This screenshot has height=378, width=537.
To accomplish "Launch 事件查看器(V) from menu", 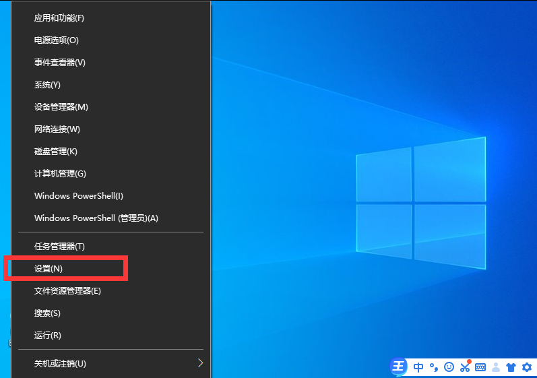I will click(60, 63).
